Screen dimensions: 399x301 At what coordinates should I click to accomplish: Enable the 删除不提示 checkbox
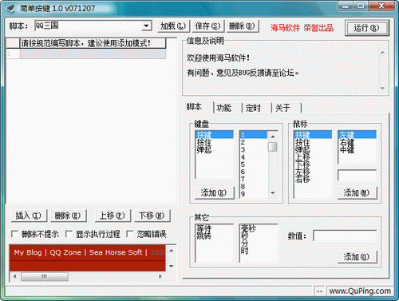(x=14, y=234)
